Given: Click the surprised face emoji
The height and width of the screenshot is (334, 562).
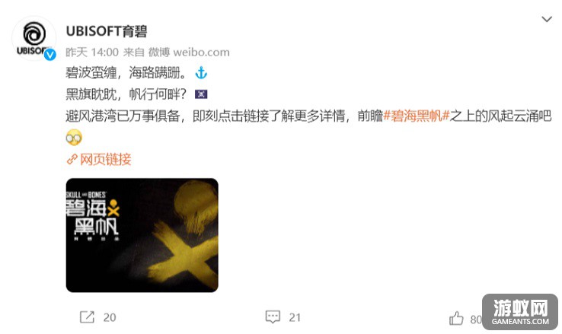Looking at the screenshot, I should click(74, 137).
